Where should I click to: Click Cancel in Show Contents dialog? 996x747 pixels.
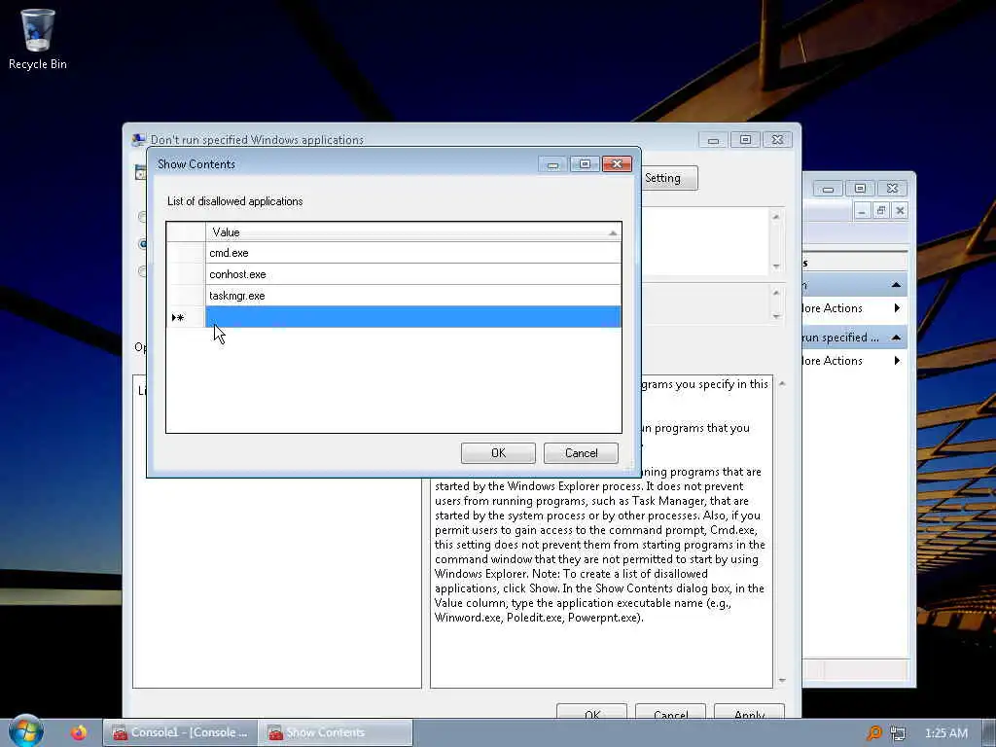(x=581, y=453)
